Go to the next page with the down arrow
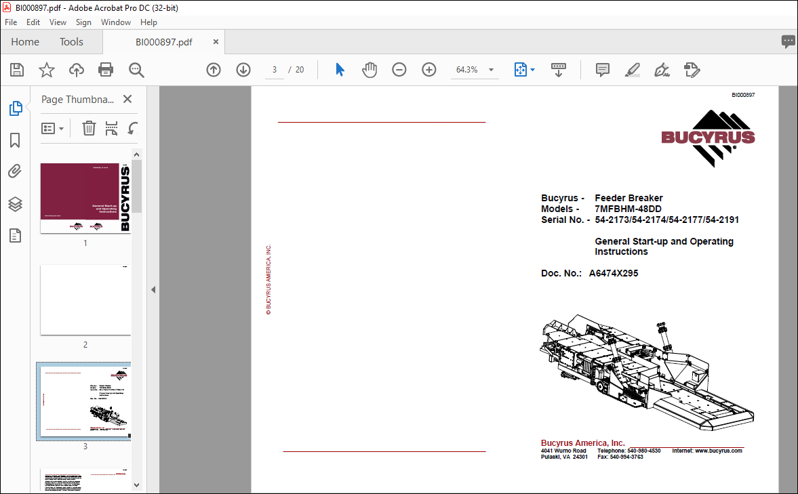This screenshot has height=494, width=798. [243, 70]
